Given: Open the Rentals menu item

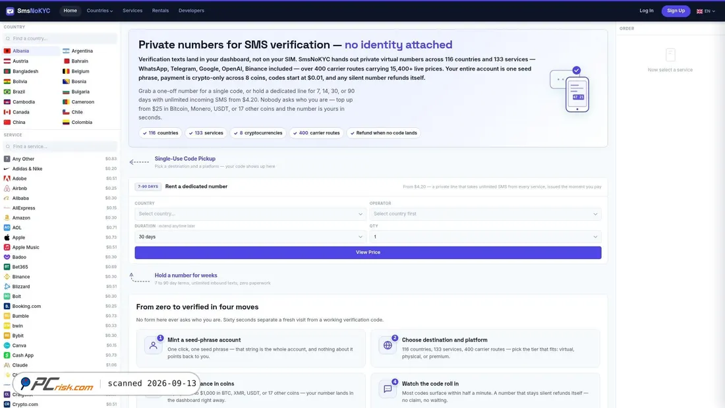Looking at the screenshot, I should click(160, 11).
